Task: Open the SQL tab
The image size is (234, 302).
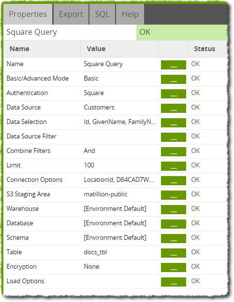Action: click(x=102, y=14)
